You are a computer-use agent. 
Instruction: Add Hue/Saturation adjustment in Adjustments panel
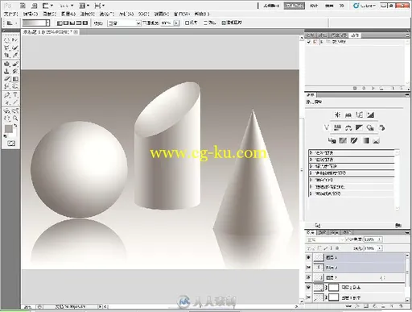337,127
